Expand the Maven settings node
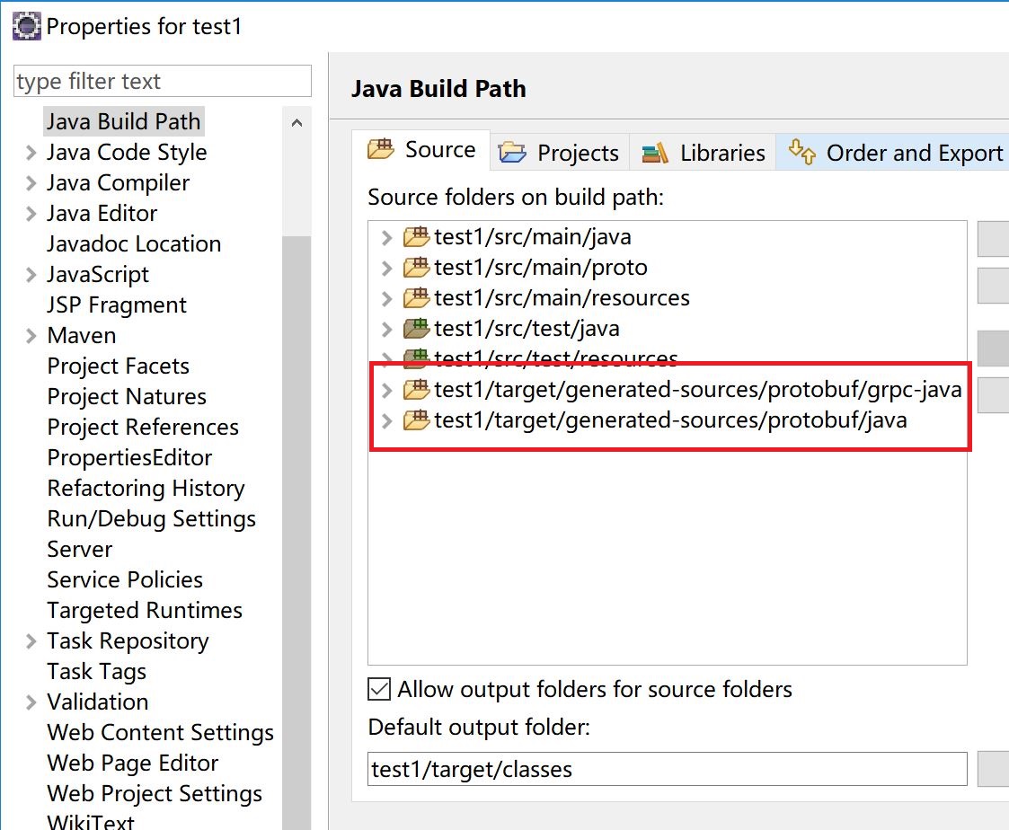Image resolution: width=1009 pixels, height=830 pixels. click(x=31, y=336)
